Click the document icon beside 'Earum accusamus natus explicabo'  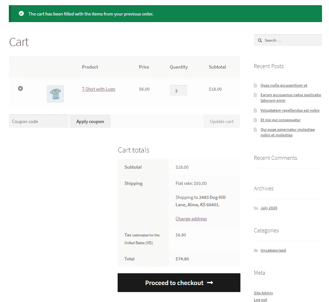pos(255,95)
